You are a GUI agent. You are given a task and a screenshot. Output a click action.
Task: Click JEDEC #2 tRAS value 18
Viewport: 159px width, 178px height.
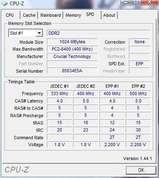click(86, 122)
